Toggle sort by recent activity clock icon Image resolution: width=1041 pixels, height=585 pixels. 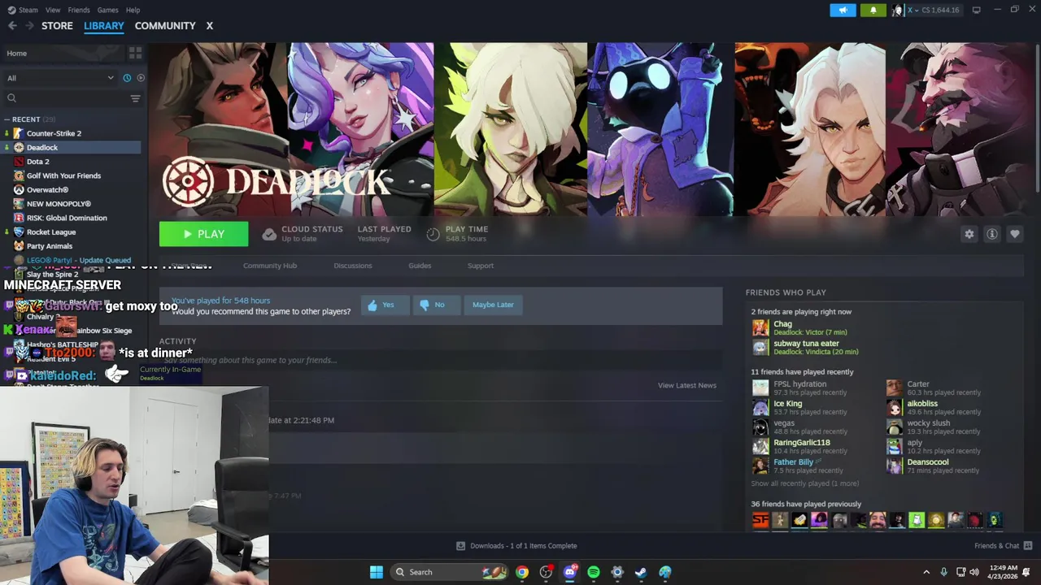[127, 78]
